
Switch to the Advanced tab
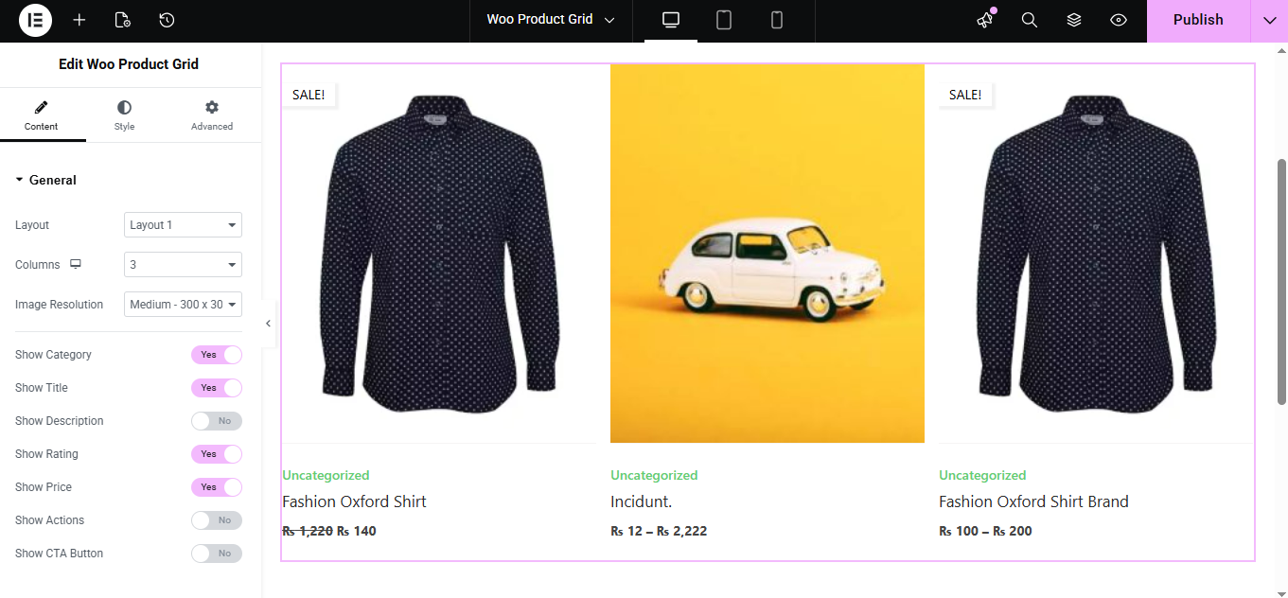tap(212, 115)
